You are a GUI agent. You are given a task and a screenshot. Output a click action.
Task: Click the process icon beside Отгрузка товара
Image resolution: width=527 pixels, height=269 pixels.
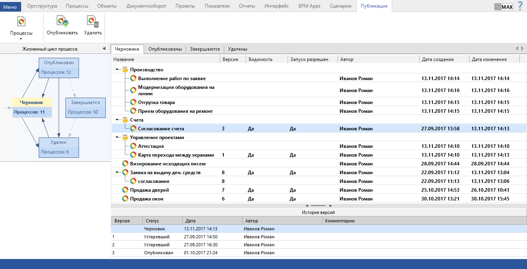pos(133,102)
